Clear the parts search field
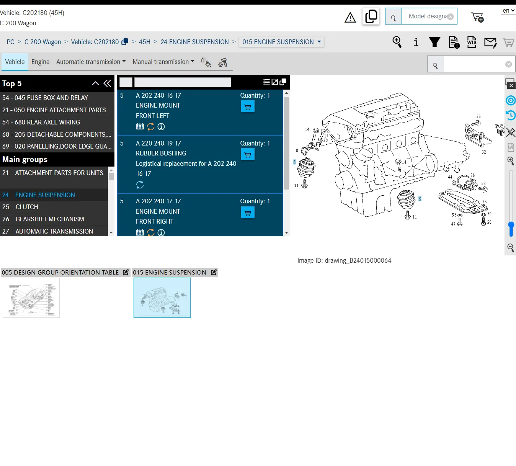The width and height of the screenshot is (516, 466). tap(509, 64)
